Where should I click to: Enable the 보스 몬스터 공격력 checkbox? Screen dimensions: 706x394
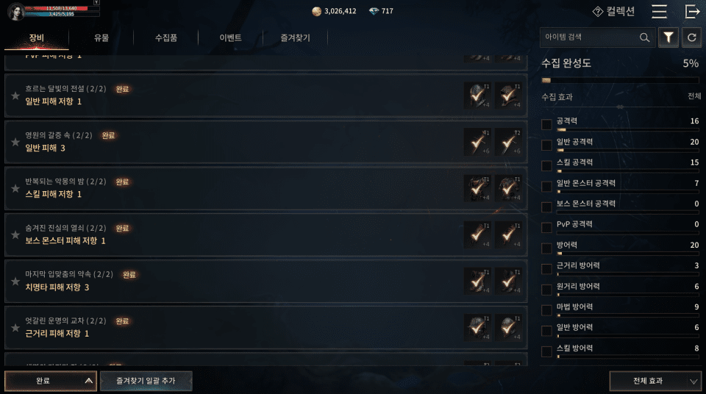pyautogui.click(x=546, y=207)
